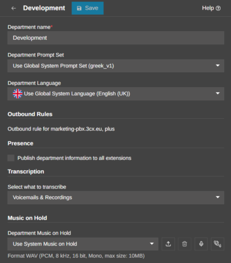Click the UK flag language icon
The height and width of the screenshot is (263, 231).
tap(17, 93)
